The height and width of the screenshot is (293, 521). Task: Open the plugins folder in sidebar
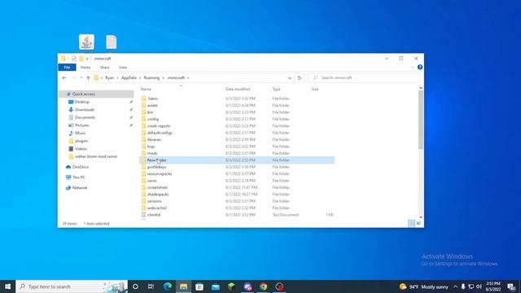click(81, 141)
